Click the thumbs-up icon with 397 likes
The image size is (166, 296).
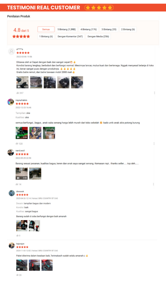pos(18,93)
